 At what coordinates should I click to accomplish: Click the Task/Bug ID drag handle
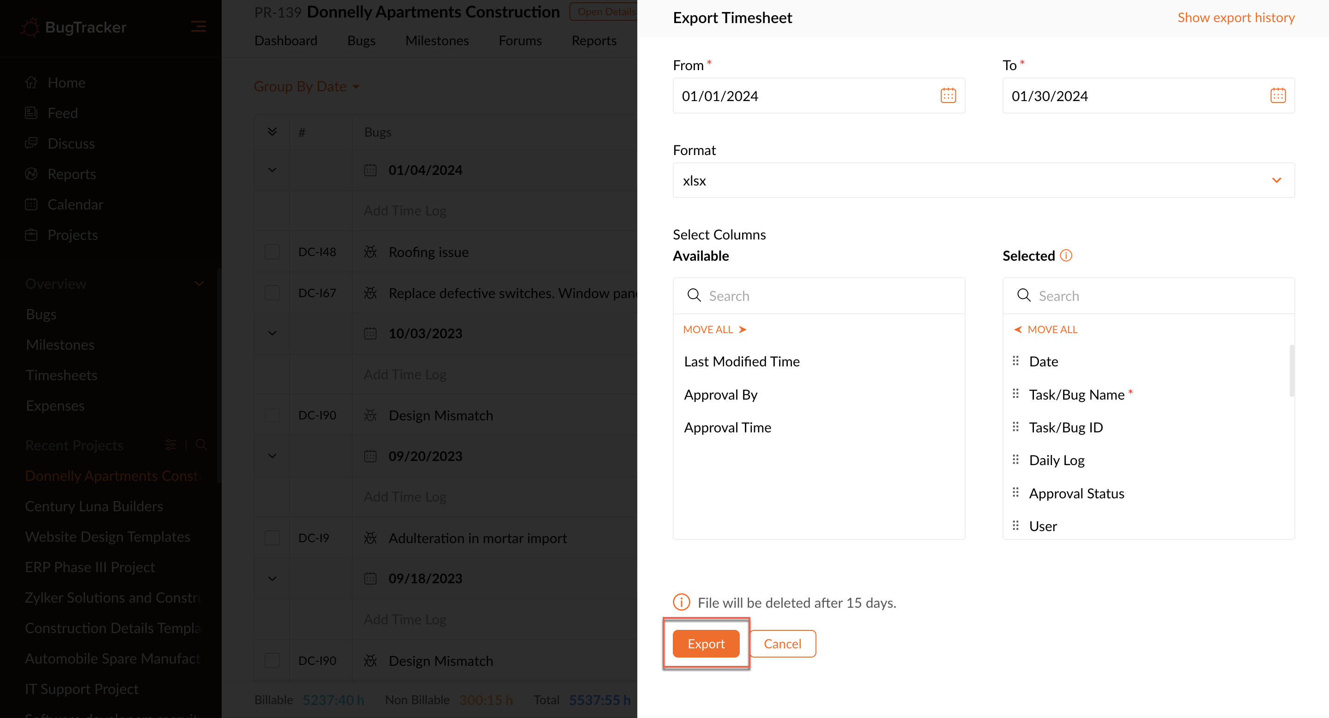[x=1015, y=427]
